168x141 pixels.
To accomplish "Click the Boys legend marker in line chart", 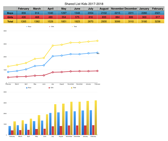I will point(27,26).
